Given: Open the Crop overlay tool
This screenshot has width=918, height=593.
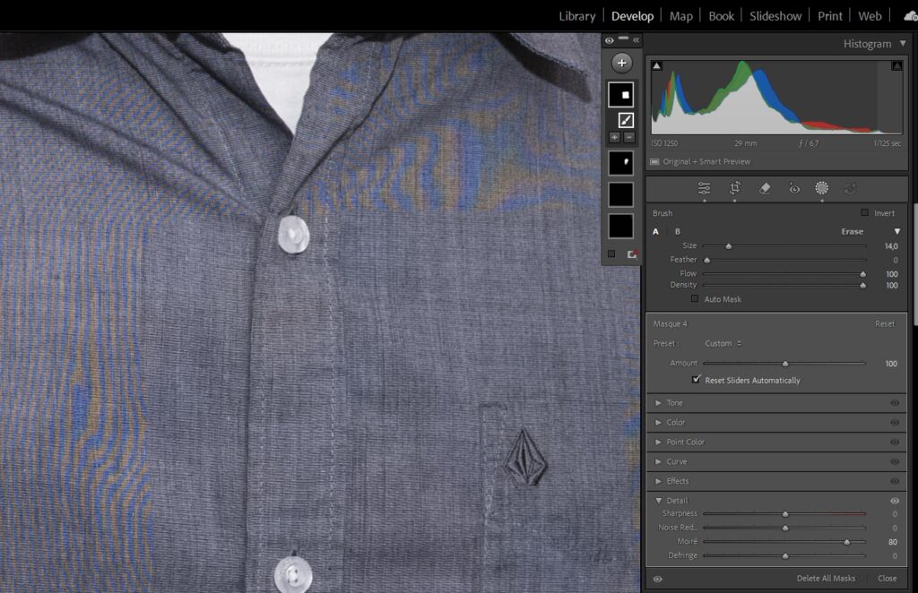Looking at the screenshot, I should pos(734,188).
